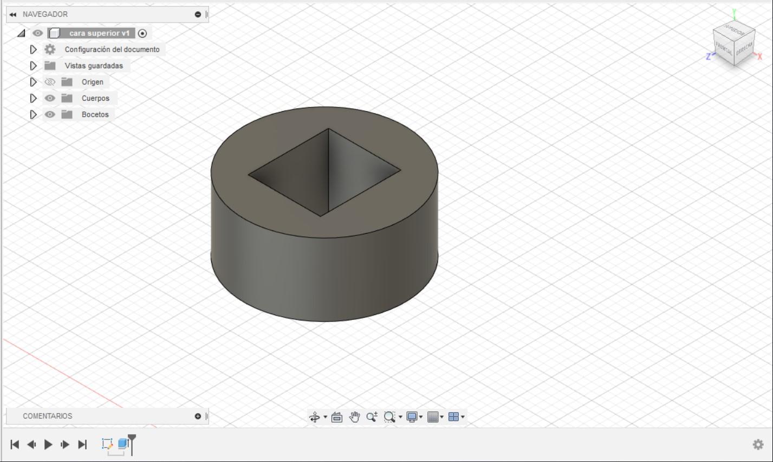Select the 'Bocetos' tree item
773x462 pixels.
click(x=95, y=115)
